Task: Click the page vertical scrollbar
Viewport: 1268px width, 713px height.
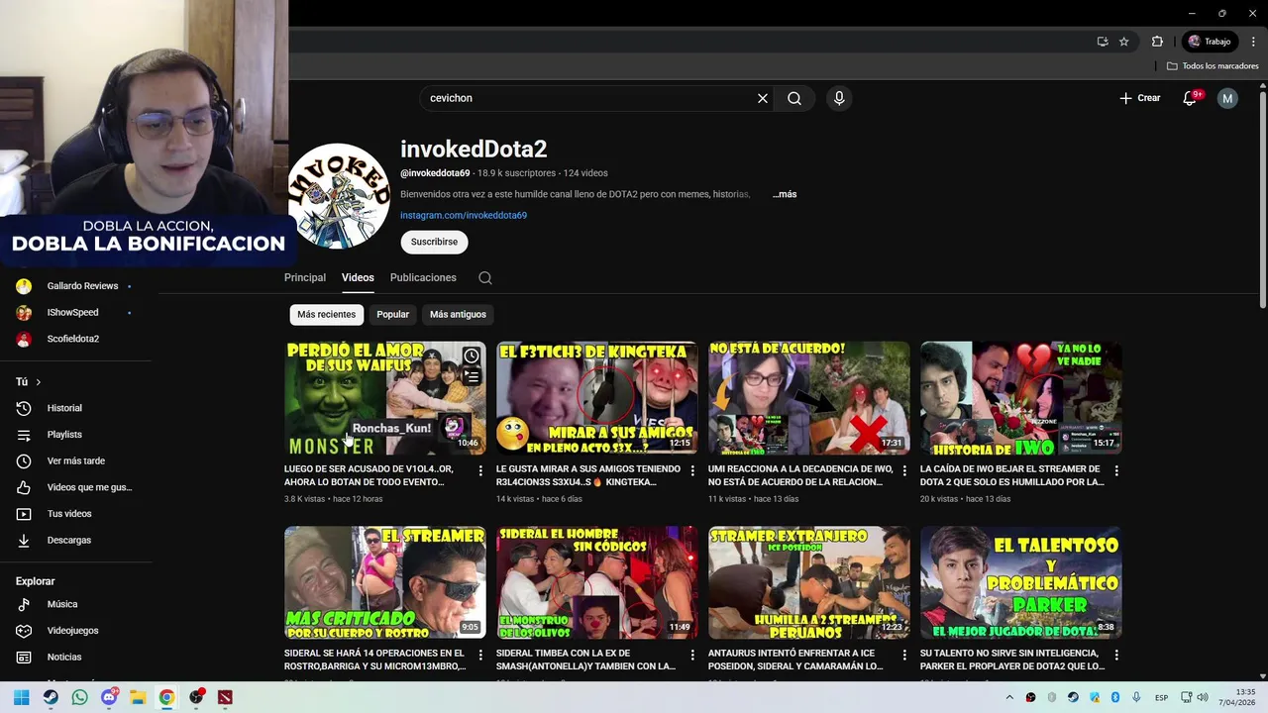Action: [x=1263, y=198]
